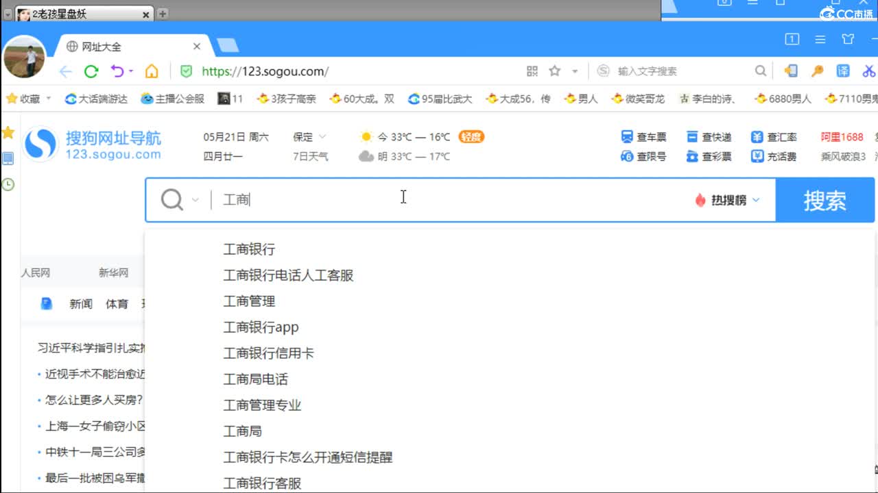This screenshot has width=878, height=493.
Task: Open favorites star in the left sidebar
Action: coord(8,133)
